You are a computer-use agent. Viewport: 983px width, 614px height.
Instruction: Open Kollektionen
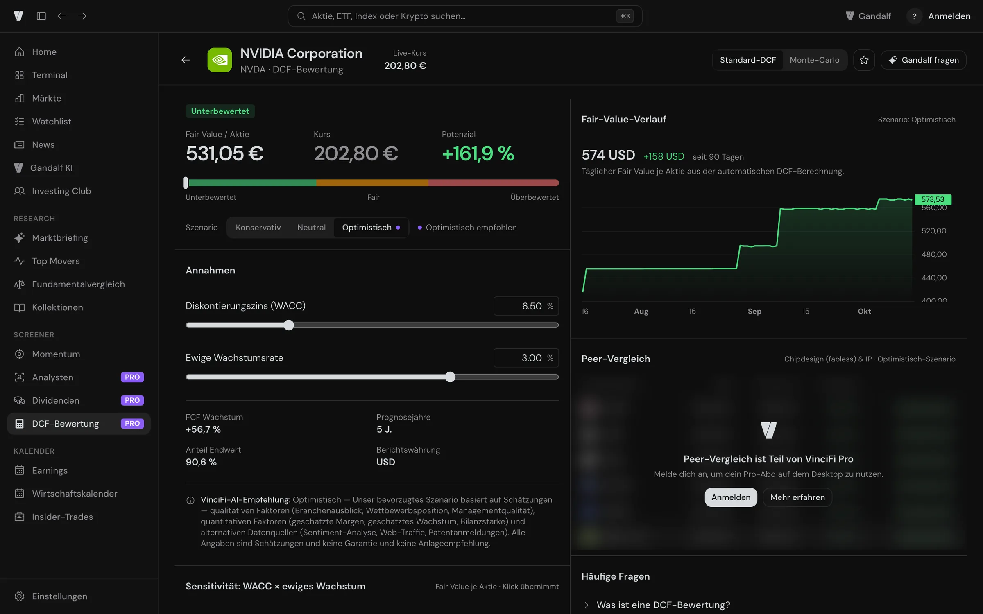(x=79, y=307)
